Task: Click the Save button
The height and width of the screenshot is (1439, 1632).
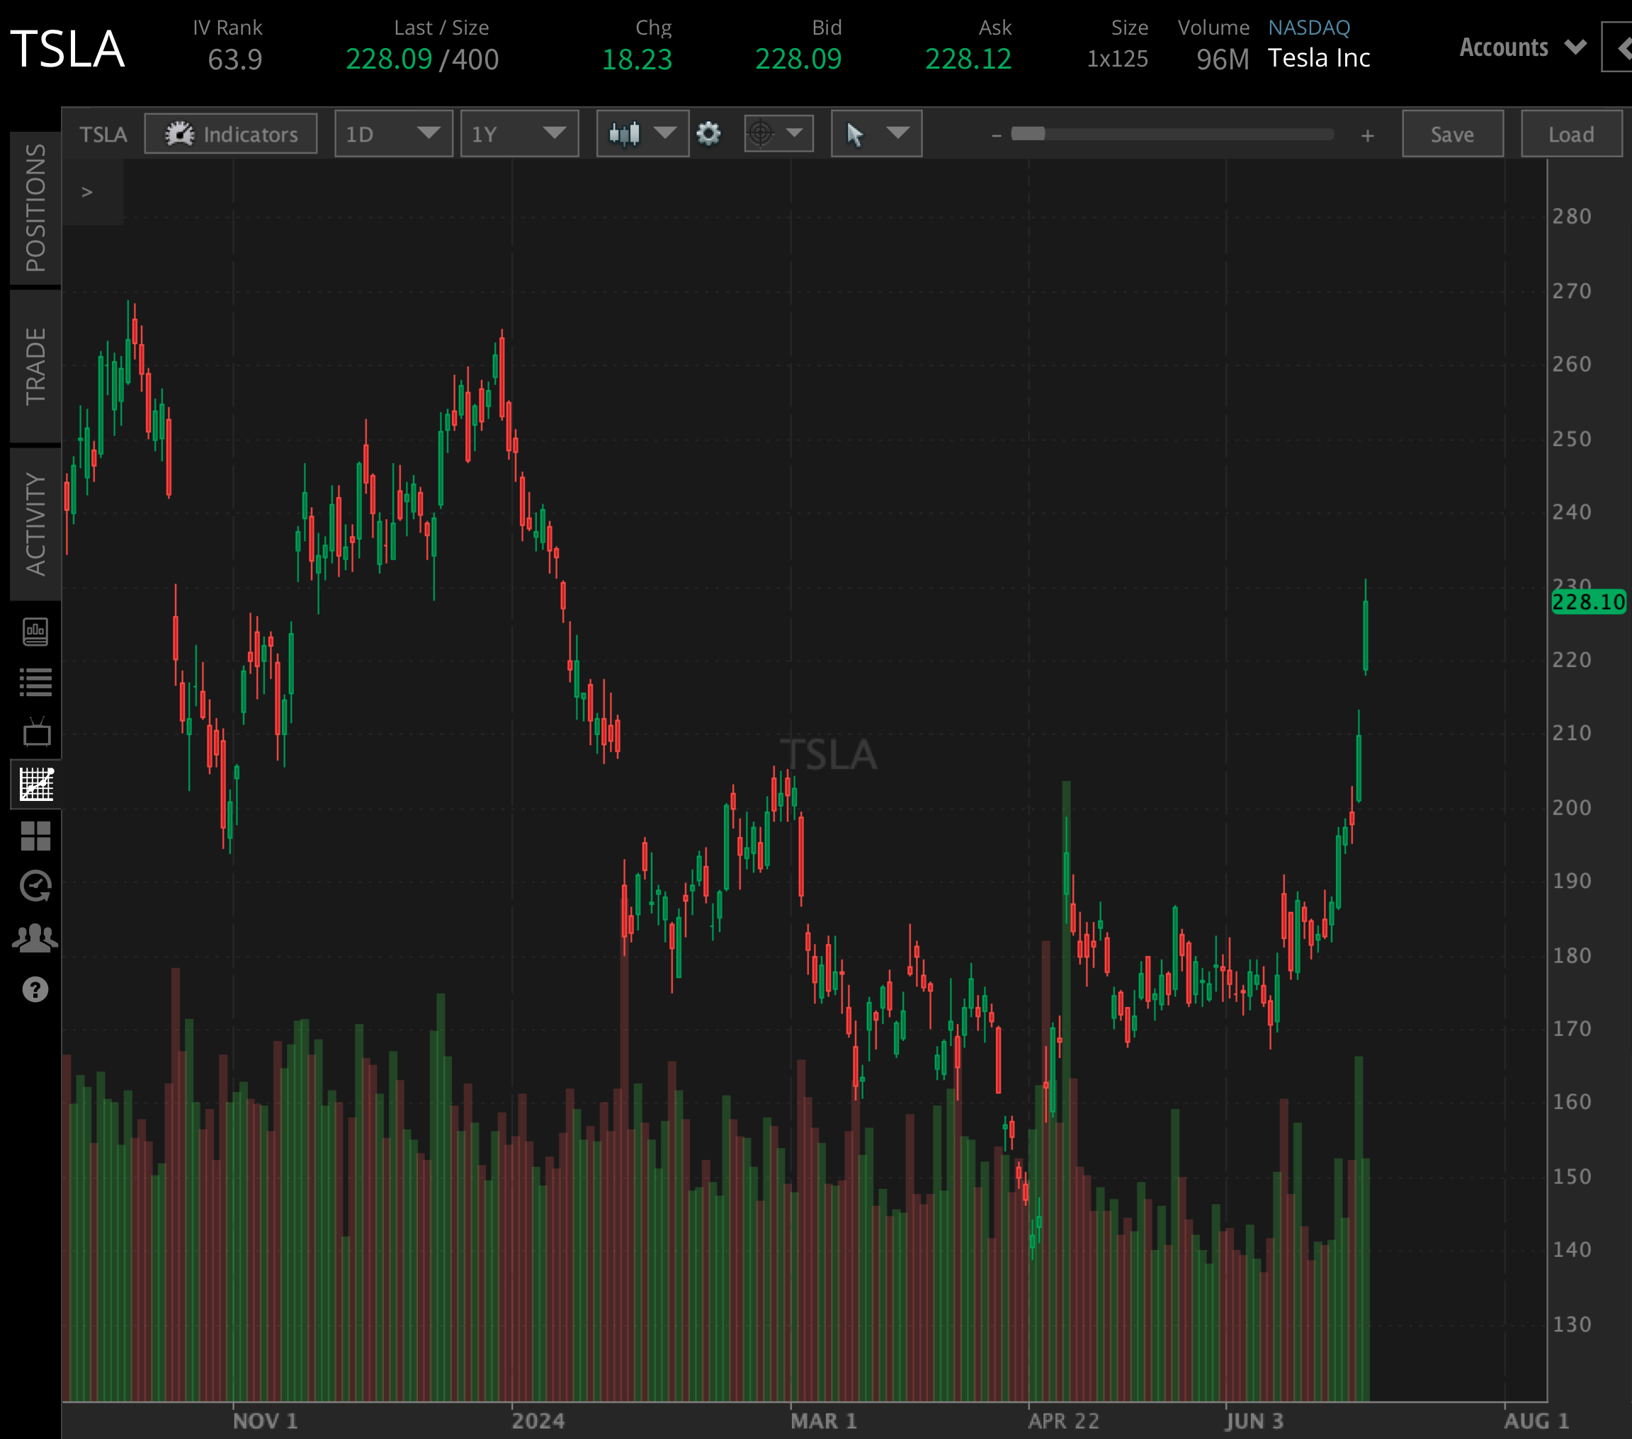Action: (1451, 133)
